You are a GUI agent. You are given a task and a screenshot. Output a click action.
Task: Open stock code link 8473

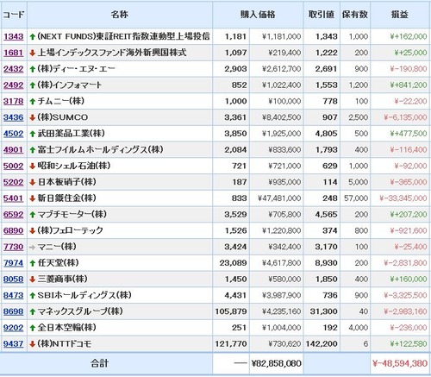point(14,295)
